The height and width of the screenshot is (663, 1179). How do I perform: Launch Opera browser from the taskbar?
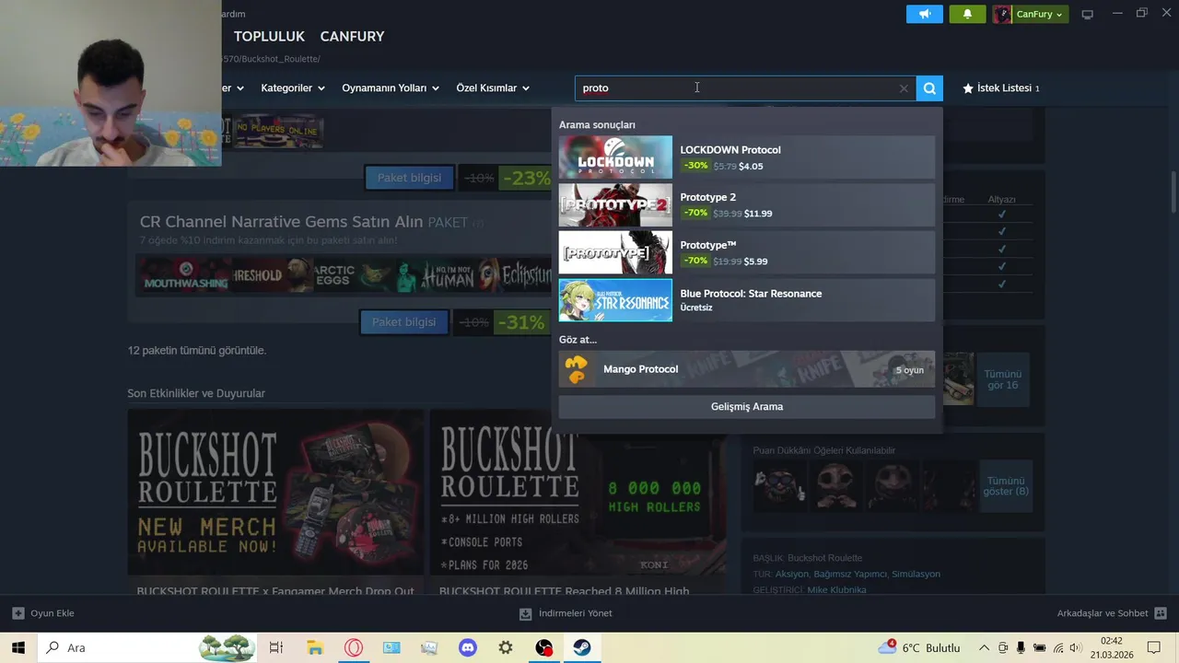point(354,647)
